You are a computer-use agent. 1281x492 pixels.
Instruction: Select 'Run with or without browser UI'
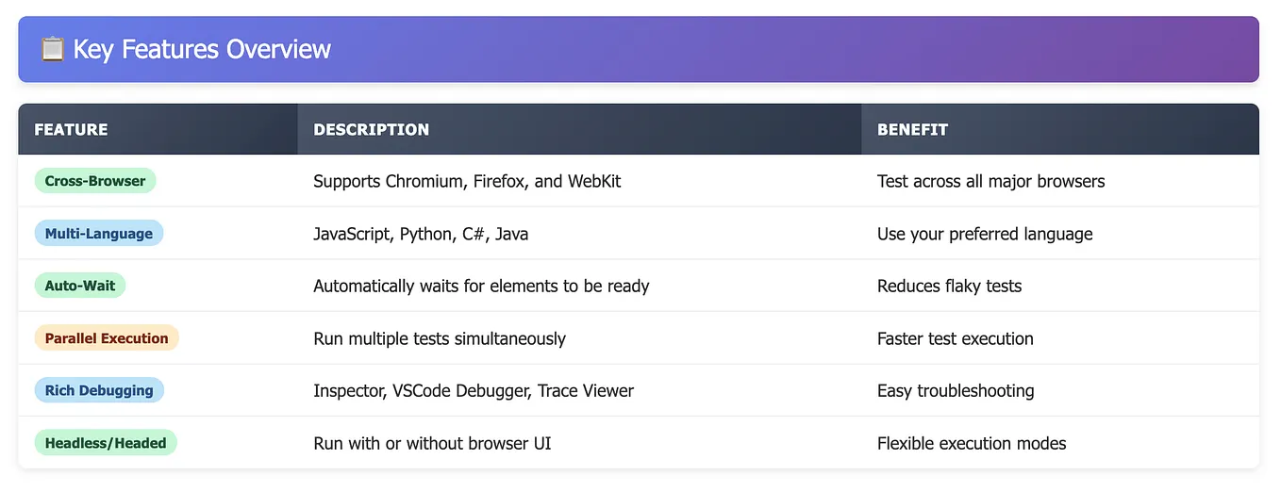click(432, 443)
